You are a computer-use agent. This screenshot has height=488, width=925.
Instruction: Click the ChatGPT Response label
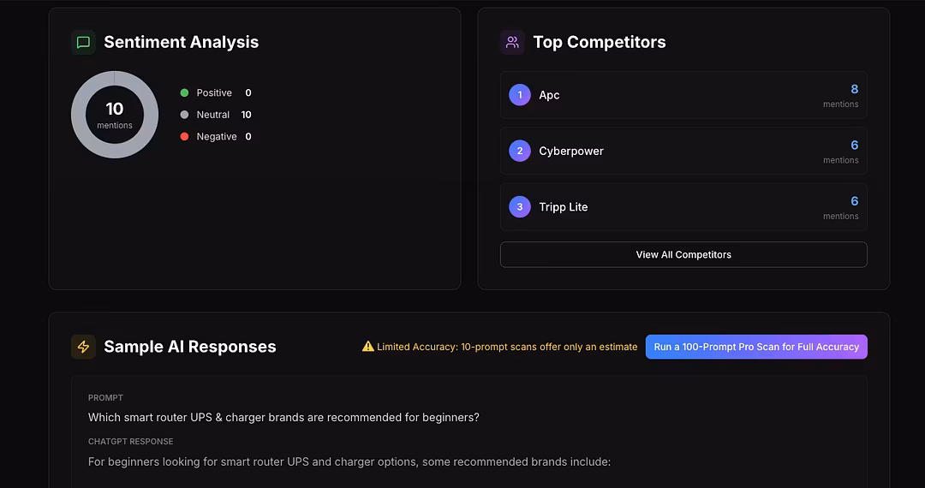tap(130, 442)
